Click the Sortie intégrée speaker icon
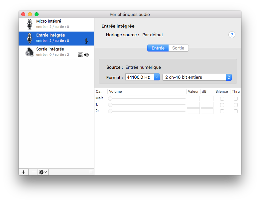 point(30,52)
